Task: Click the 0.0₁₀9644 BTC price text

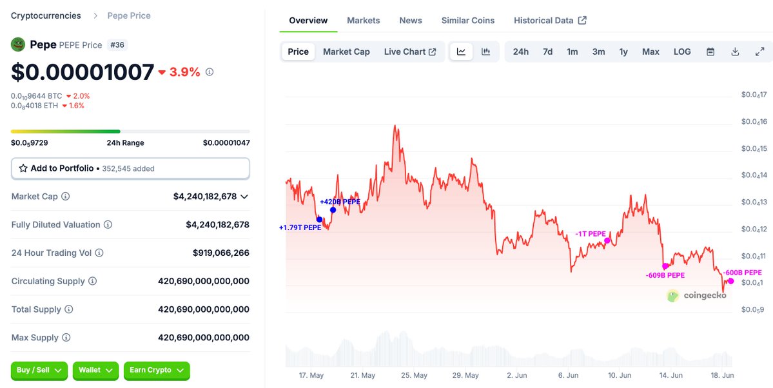Action: [37, 96]
